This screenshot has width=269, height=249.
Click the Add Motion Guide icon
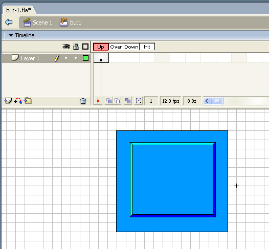[x=18, y=101]
